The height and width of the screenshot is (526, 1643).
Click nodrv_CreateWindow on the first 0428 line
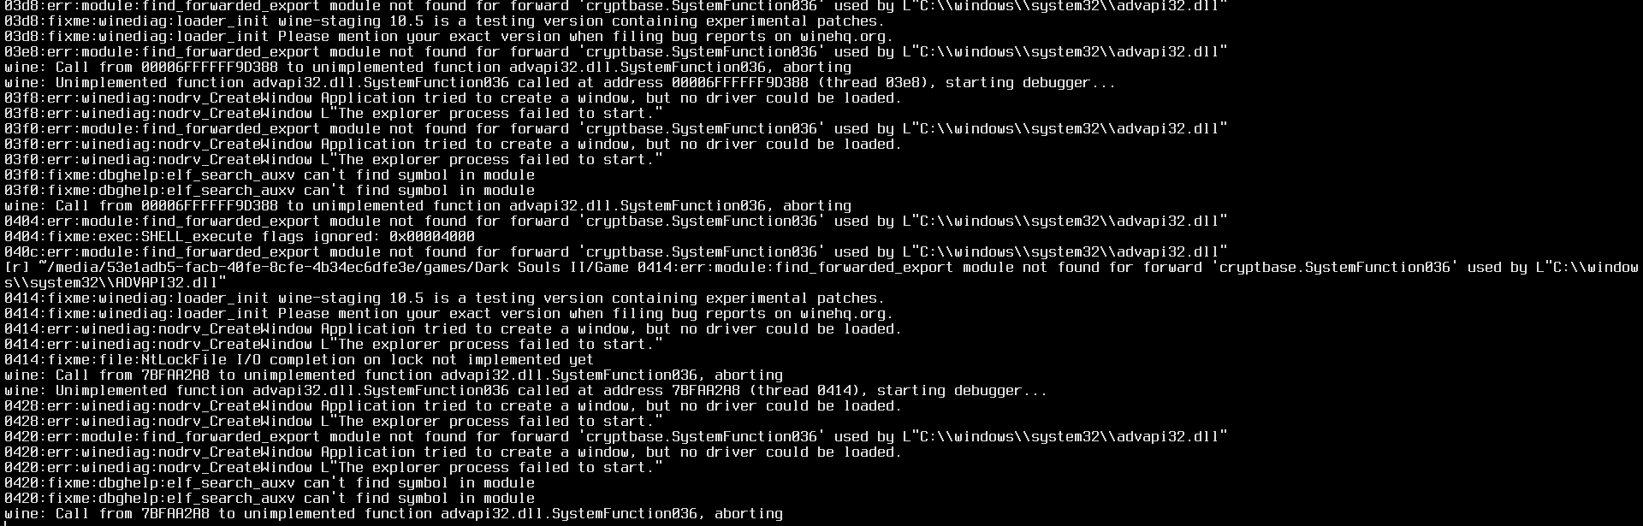coord(235,406)
